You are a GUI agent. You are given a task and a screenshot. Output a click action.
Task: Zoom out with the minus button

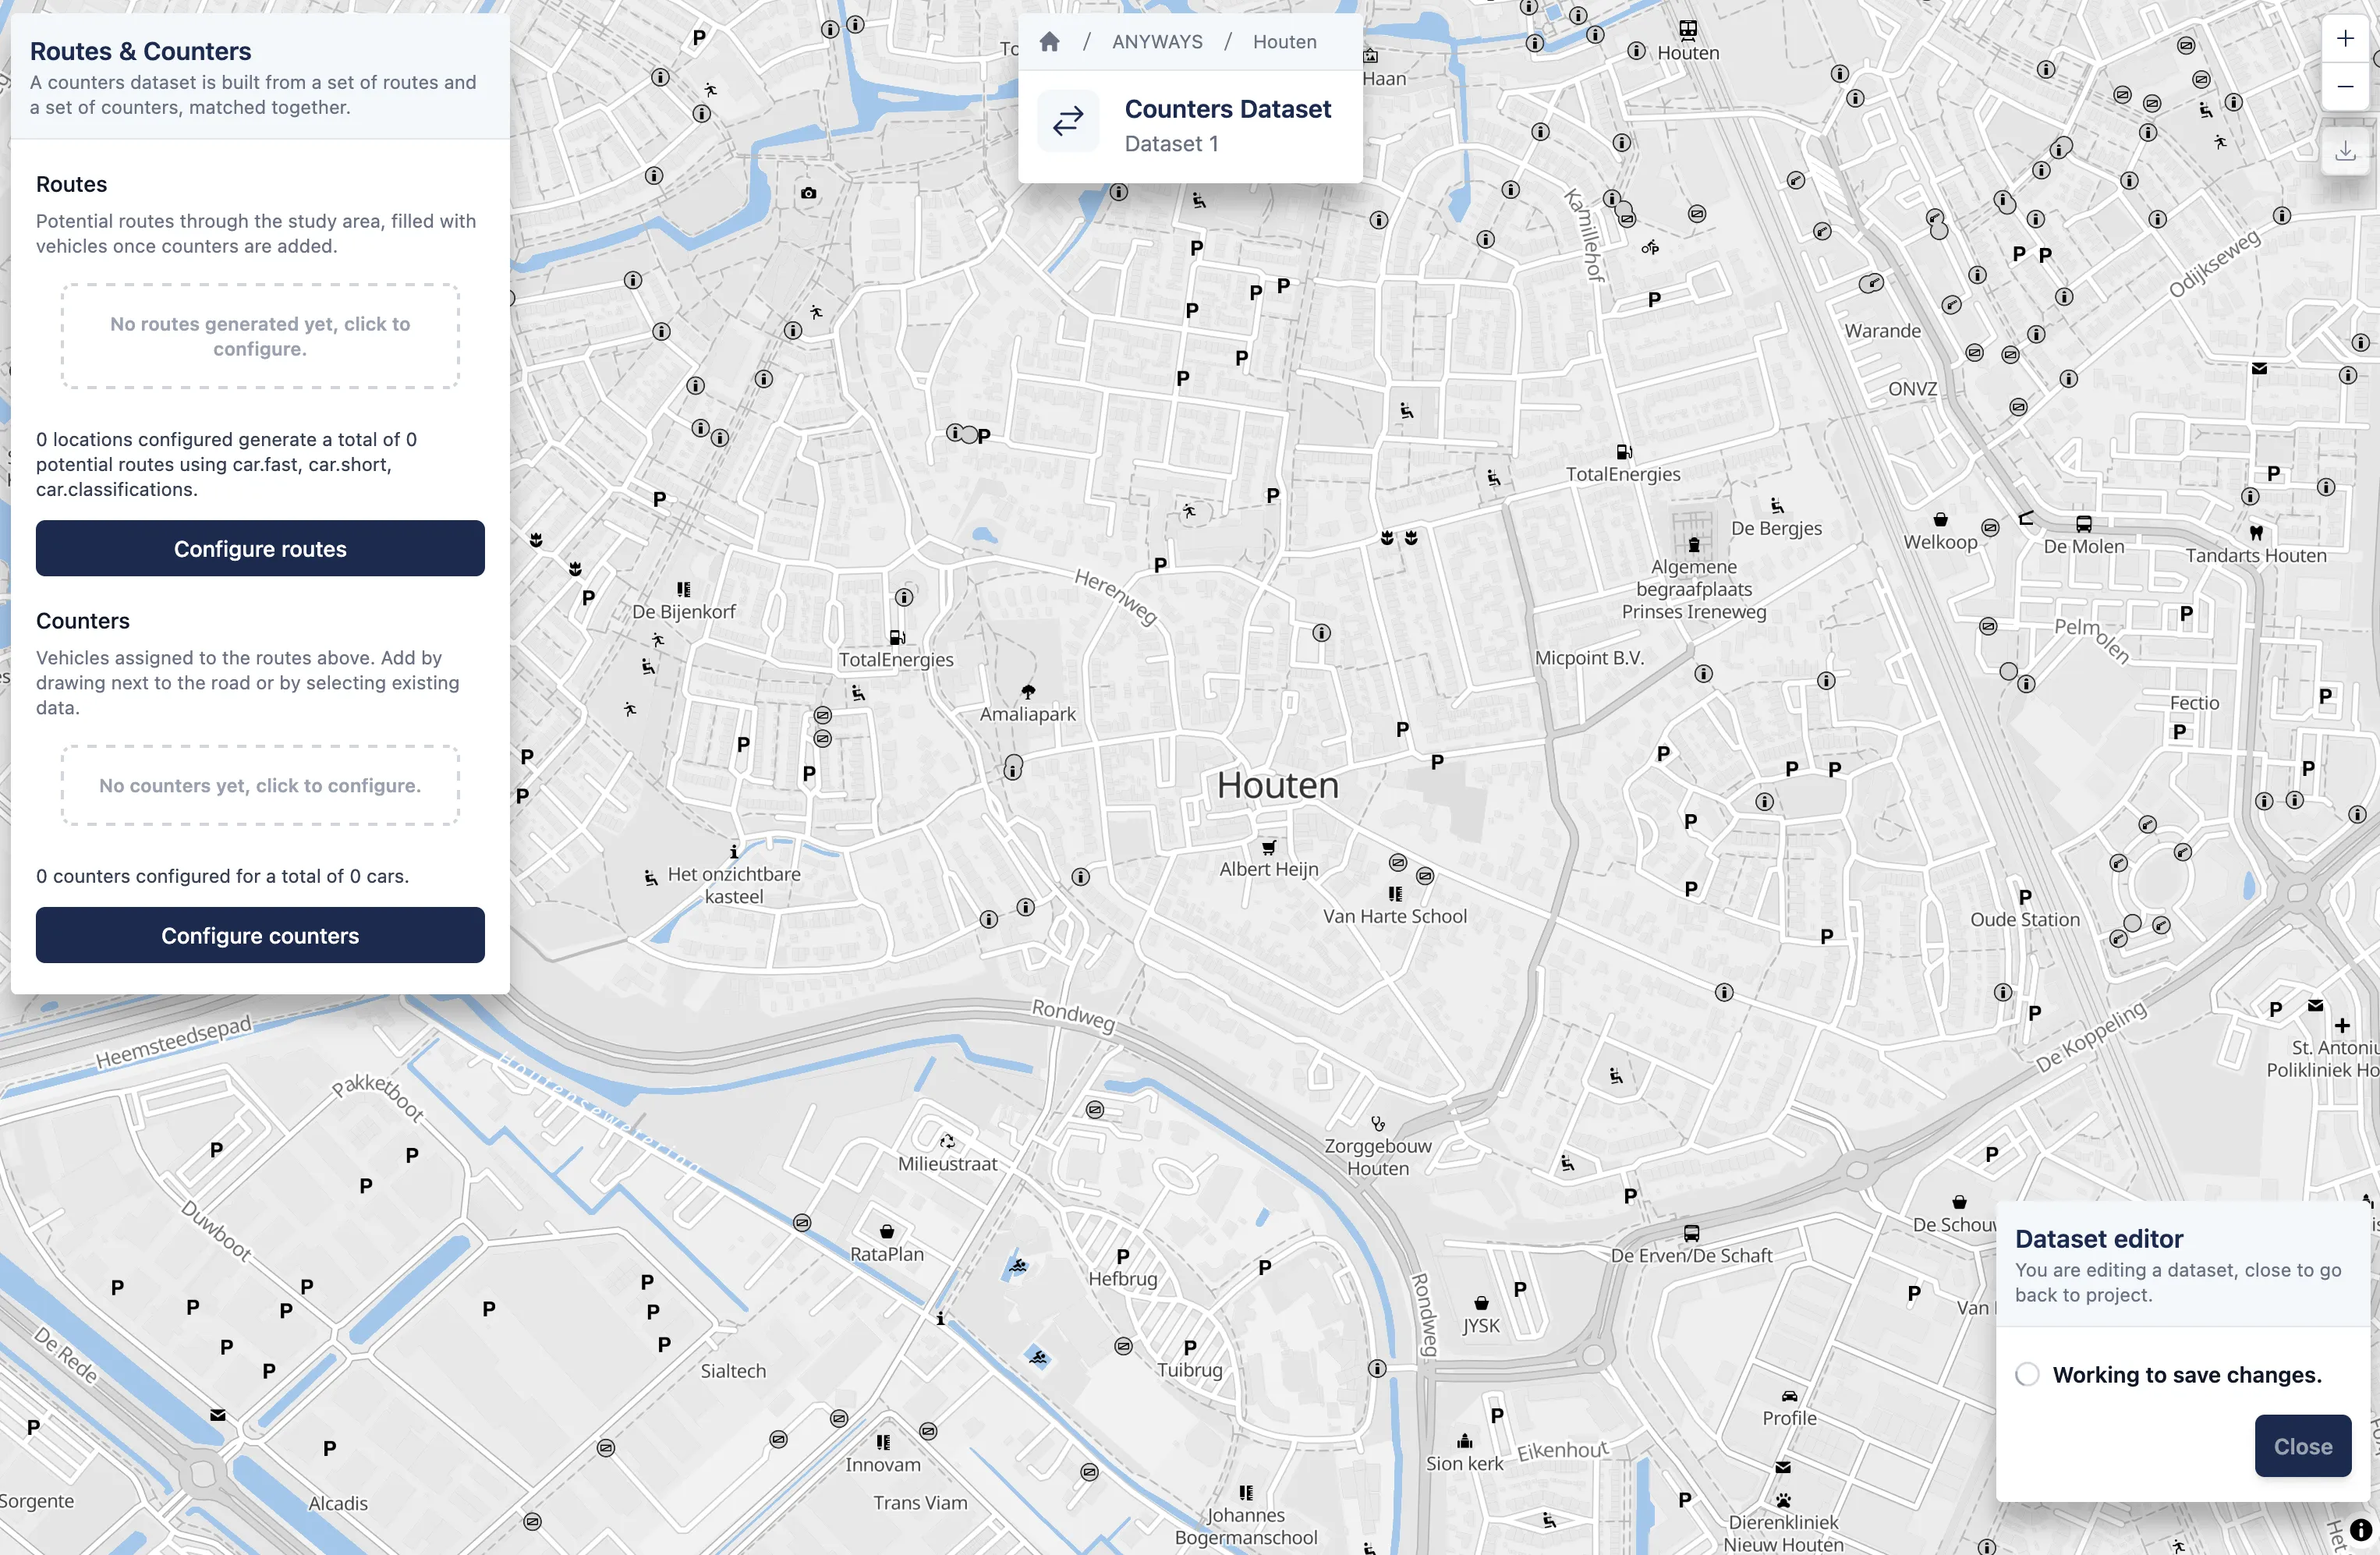2345,87
